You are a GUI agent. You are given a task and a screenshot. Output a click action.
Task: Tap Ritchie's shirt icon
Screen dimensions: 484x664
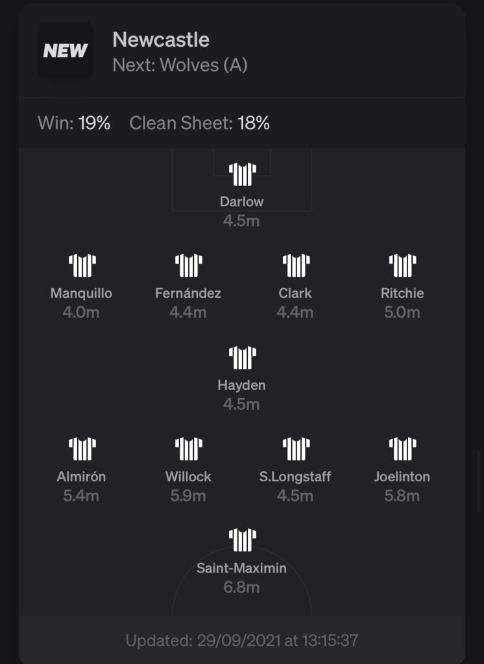point(402,265)
